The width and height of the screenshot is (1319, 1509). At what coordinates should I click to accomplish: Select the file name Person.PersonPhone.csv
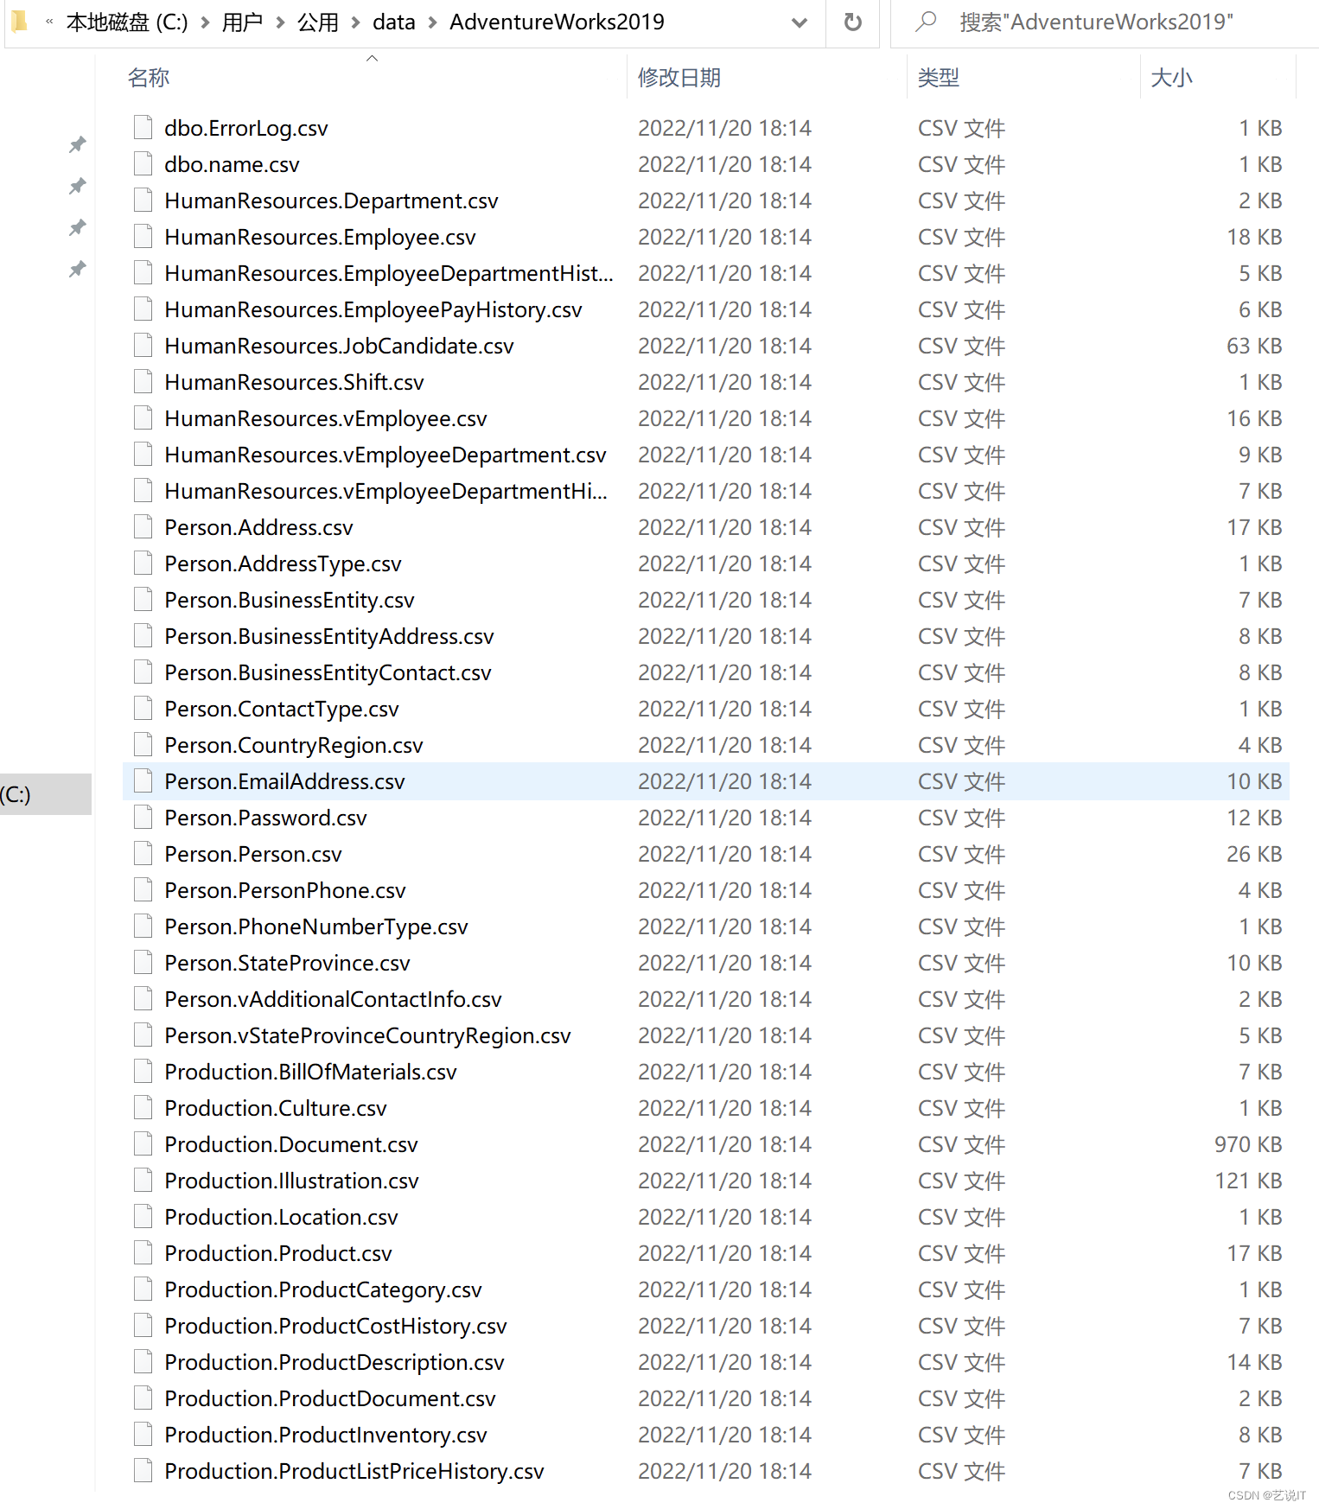pyautogui.click(x=285, y=890)
